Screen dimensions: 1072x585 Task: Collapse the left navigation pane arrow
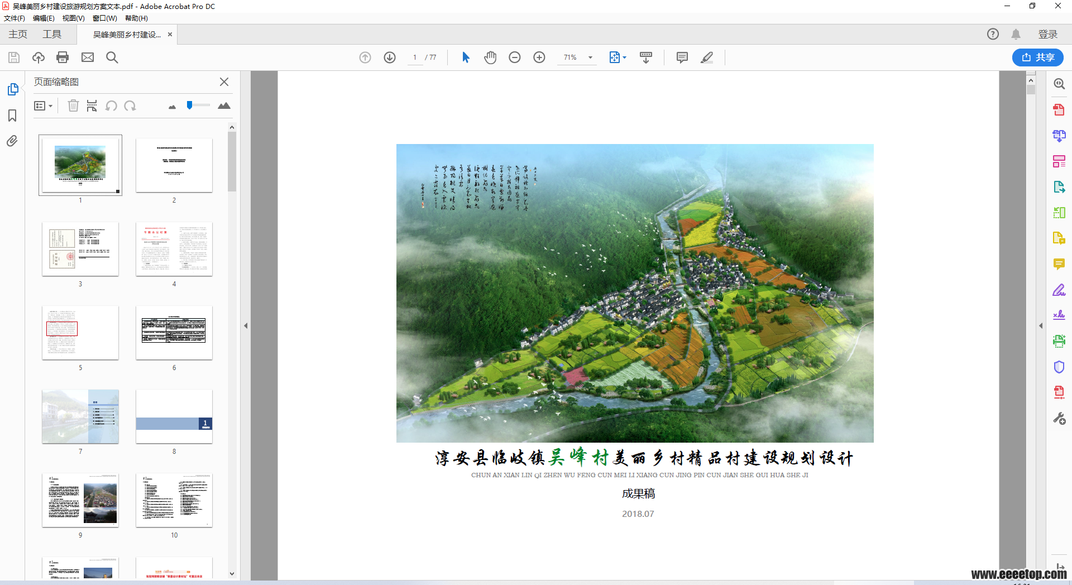point(246,325)
